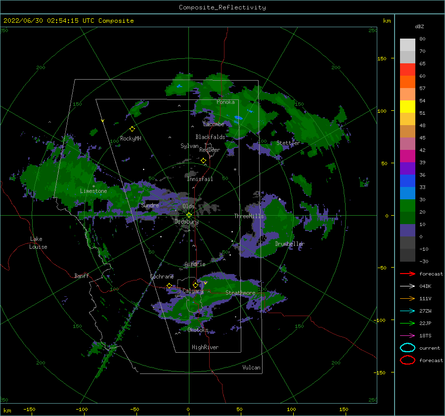Click the green 22JP arrow icon

[407, 323]
